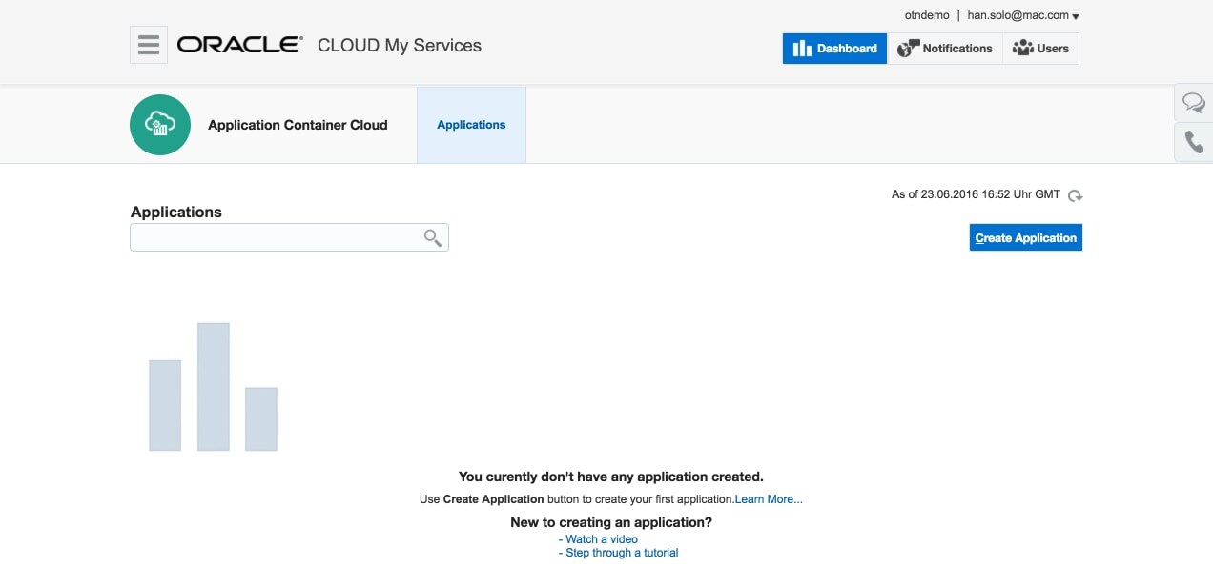1213x568 pixels.
Task: Open the Watch a video link
Action: pyautogui.click(x=601, y=539)
